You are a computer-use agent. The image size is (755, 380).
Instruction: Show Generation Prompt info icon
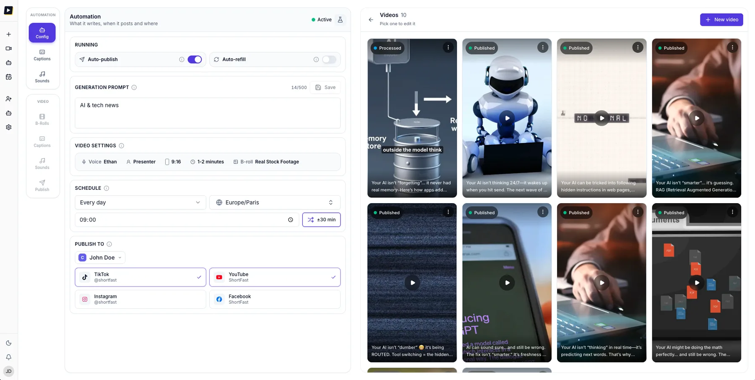(134, 88)
